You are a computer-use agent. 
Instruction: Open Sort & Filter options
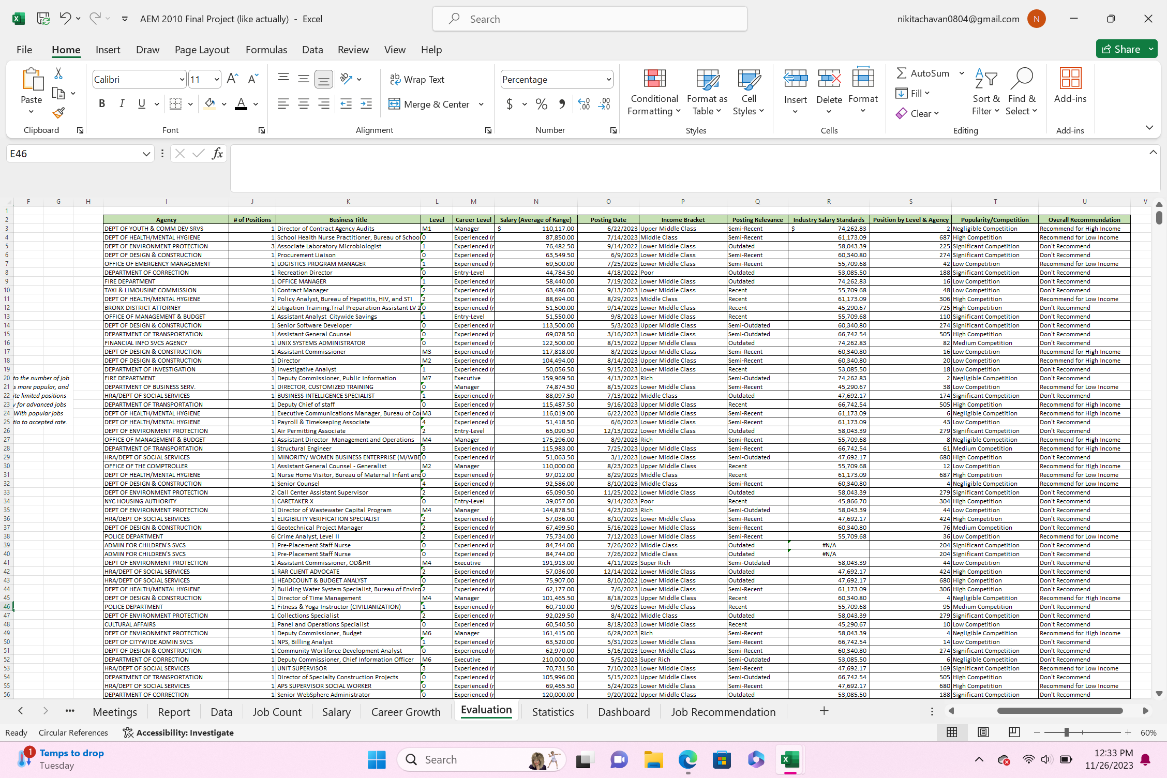pos(985,93)
